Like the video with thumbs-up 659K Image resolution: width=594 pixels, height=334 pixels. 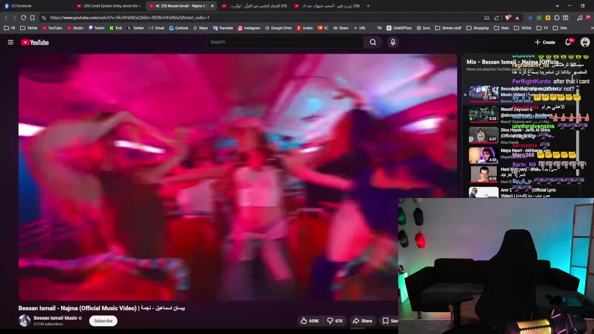[310, 321]
